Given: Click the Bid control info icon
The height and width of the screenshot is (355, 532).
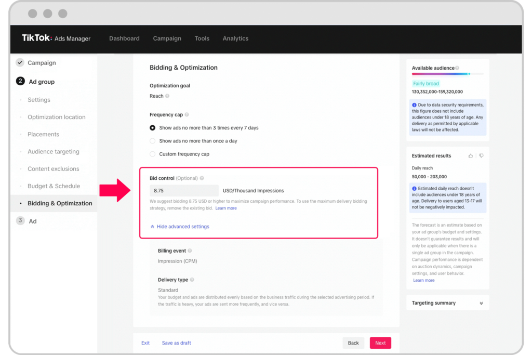Looking at the screenshot, I should tap(202, 178).
